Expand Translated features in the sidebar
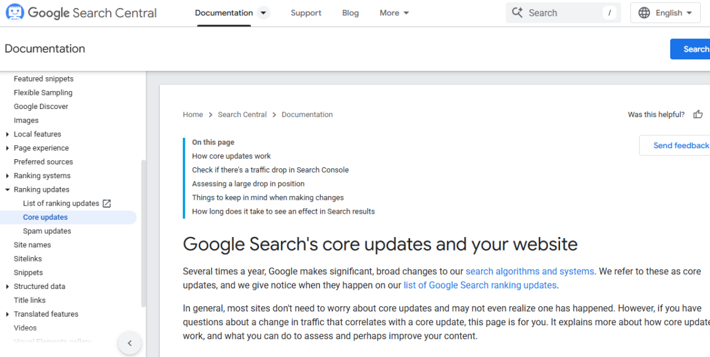 coord(7,314)
